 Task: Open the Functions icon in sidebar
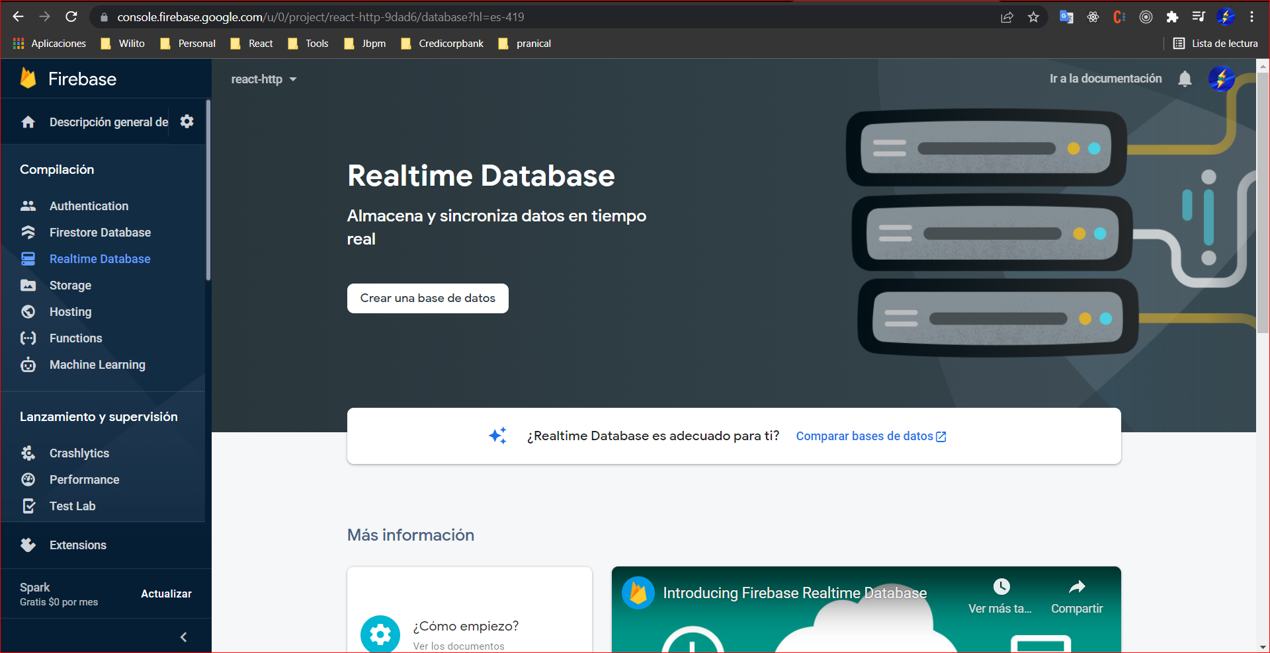tap(28, 338)
